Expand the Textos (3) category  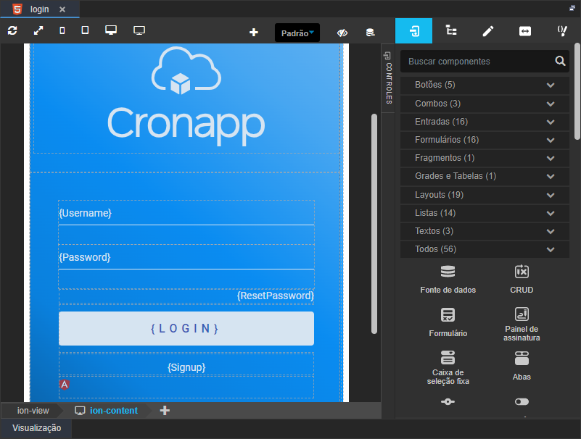tap(485, 231)
